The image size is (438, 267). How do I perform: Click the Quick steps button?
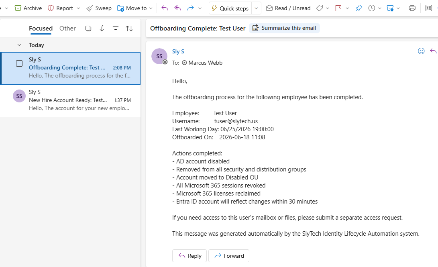[x=230, y=8]
